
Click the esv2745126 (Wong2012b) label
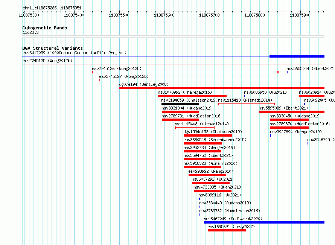tap(117, 68)
